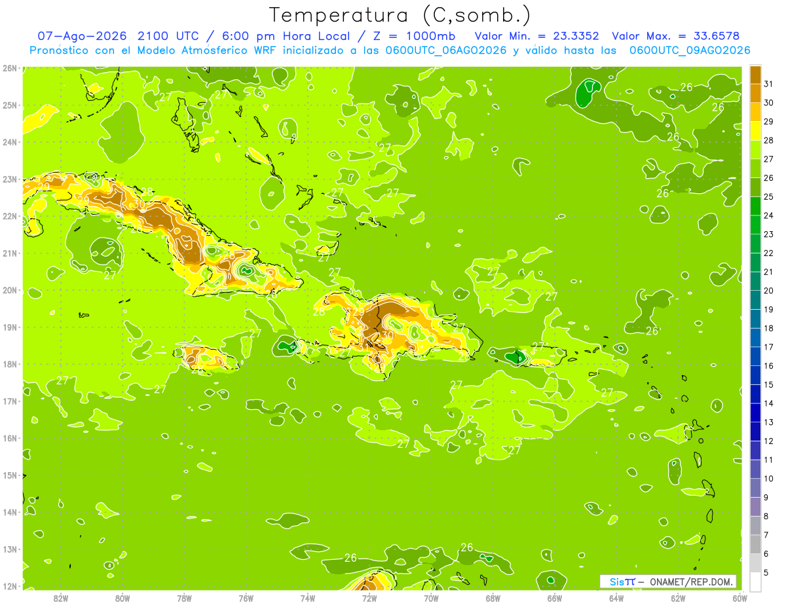The height and width of the screenshot is (607, 786).
Task: Click the colorbar scale value 31
Action: click(768, 84)
